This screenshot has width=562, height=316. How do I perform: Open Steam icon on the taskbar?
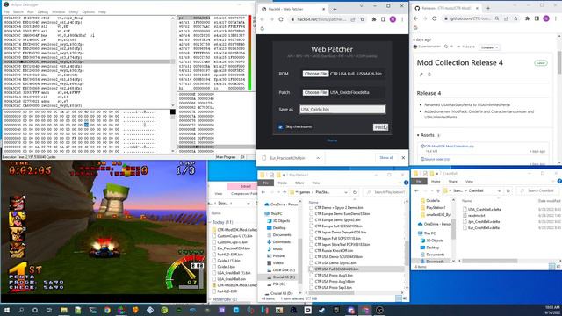tap(322, 310)
